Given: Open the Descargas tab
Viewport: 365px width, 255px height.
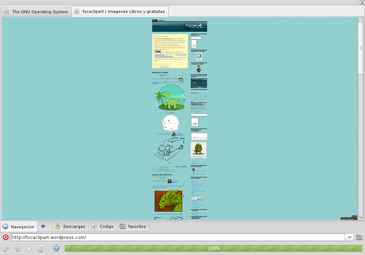Looking at the screenshot, I should [70, 226].
